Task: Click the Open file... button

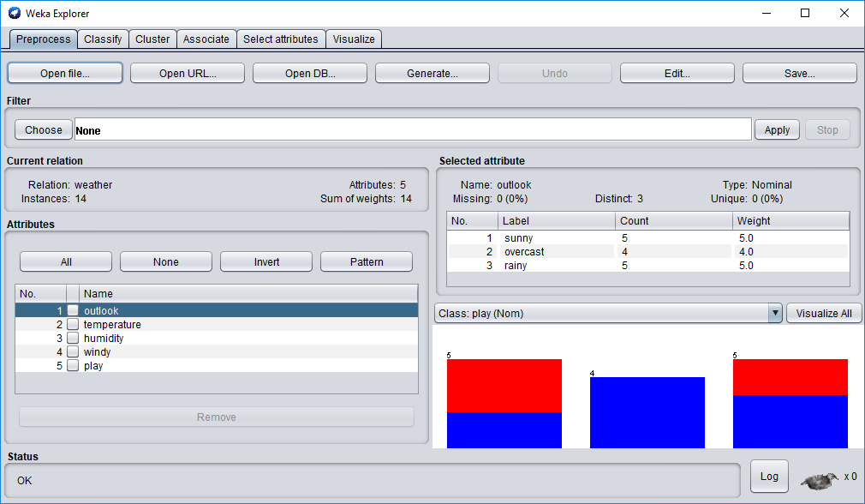Action: (x=65, y=74)
